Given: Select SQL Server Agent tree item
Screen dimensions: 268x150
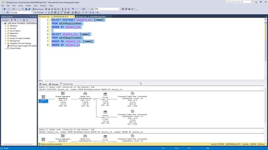Looking at the screenshot, I should tap(23, 46).
